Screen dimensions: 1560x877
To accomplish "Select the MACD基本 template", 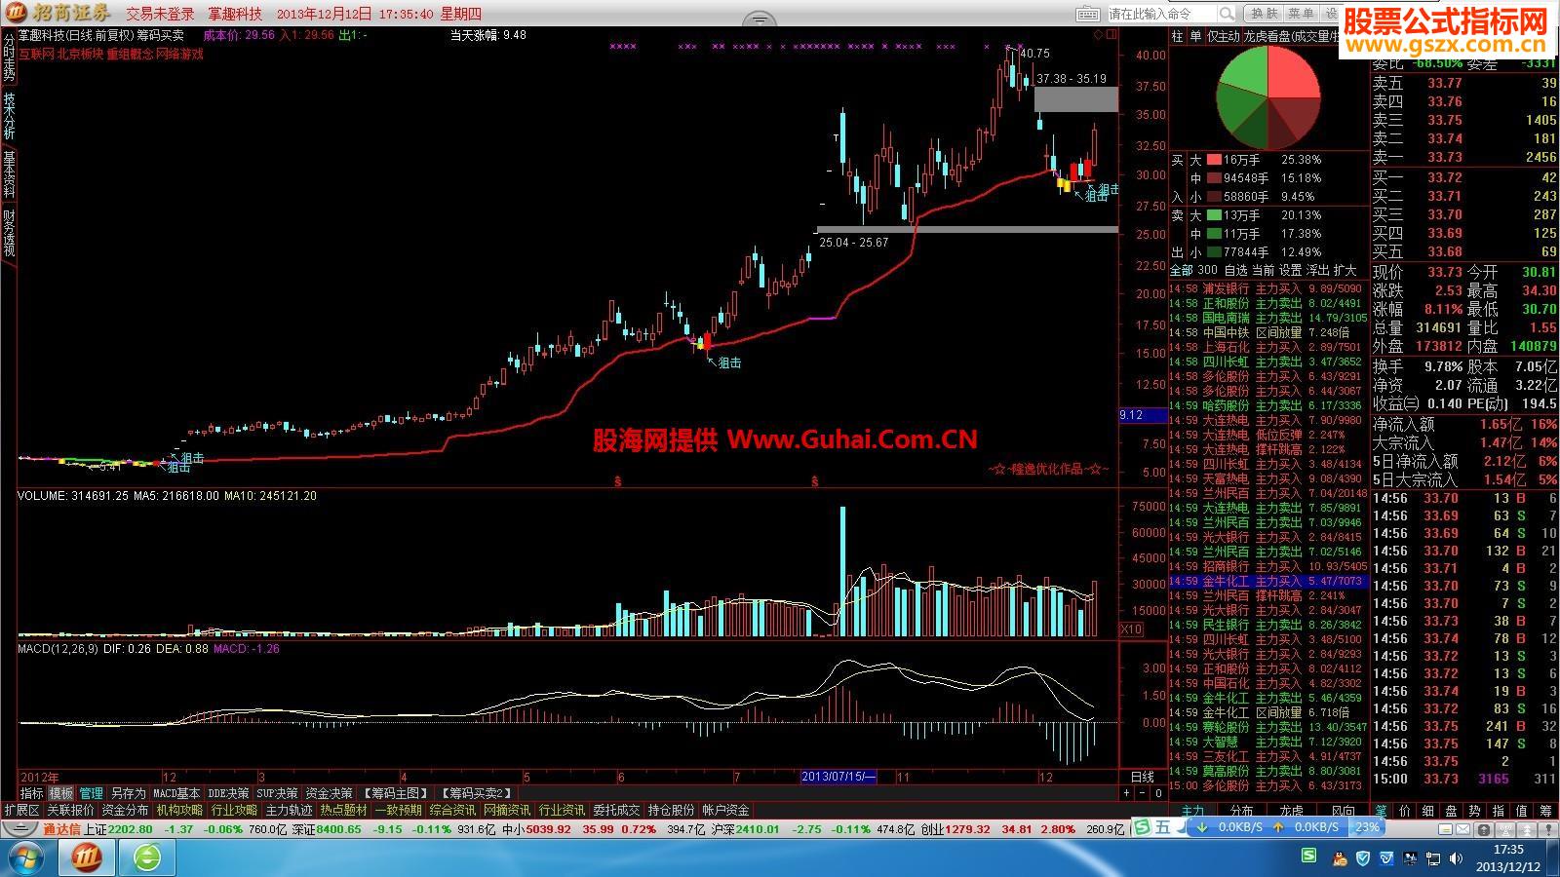I will tap(176, 793).
